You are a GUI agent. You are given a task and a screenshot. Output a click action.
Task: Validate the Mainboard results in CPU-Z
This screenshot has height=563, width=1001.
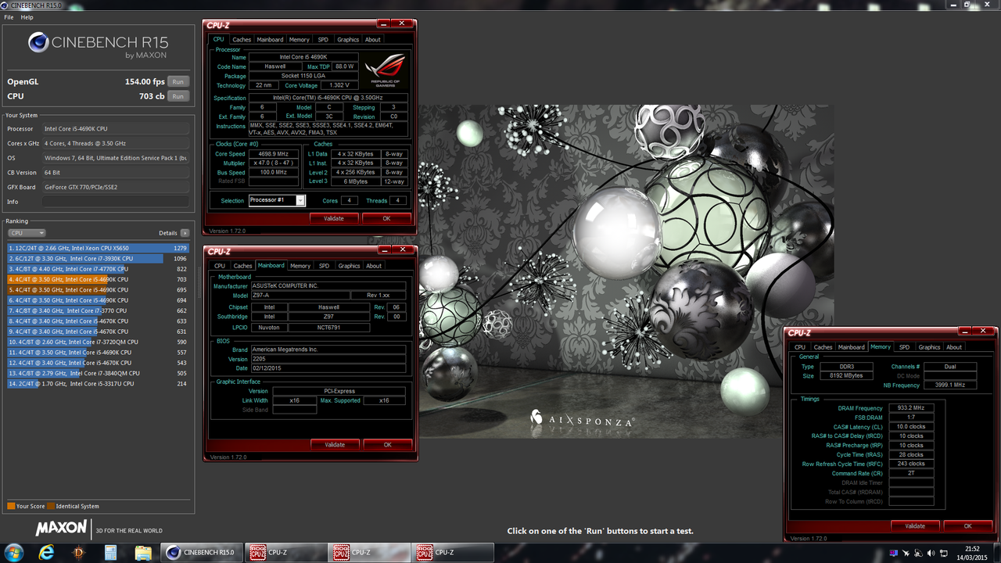pyautogui.click(x=335, y=444)
